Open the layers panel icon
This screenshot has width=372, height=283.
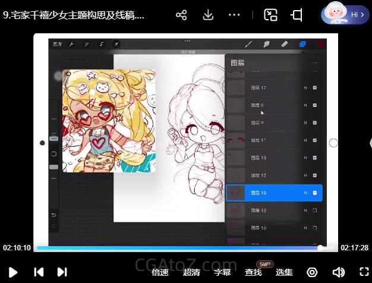pyautogui.click(x=302, y=44)
